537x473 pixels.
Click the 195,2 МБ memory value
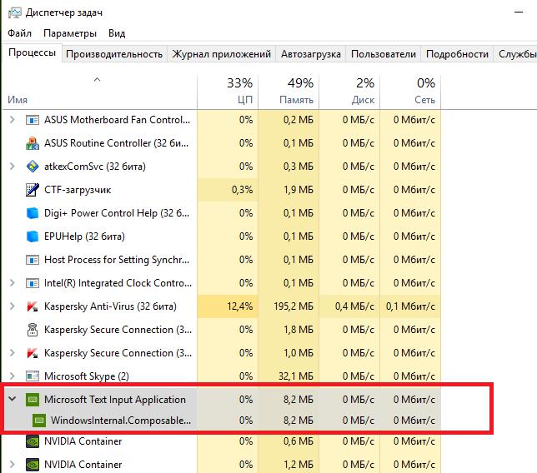294,306
